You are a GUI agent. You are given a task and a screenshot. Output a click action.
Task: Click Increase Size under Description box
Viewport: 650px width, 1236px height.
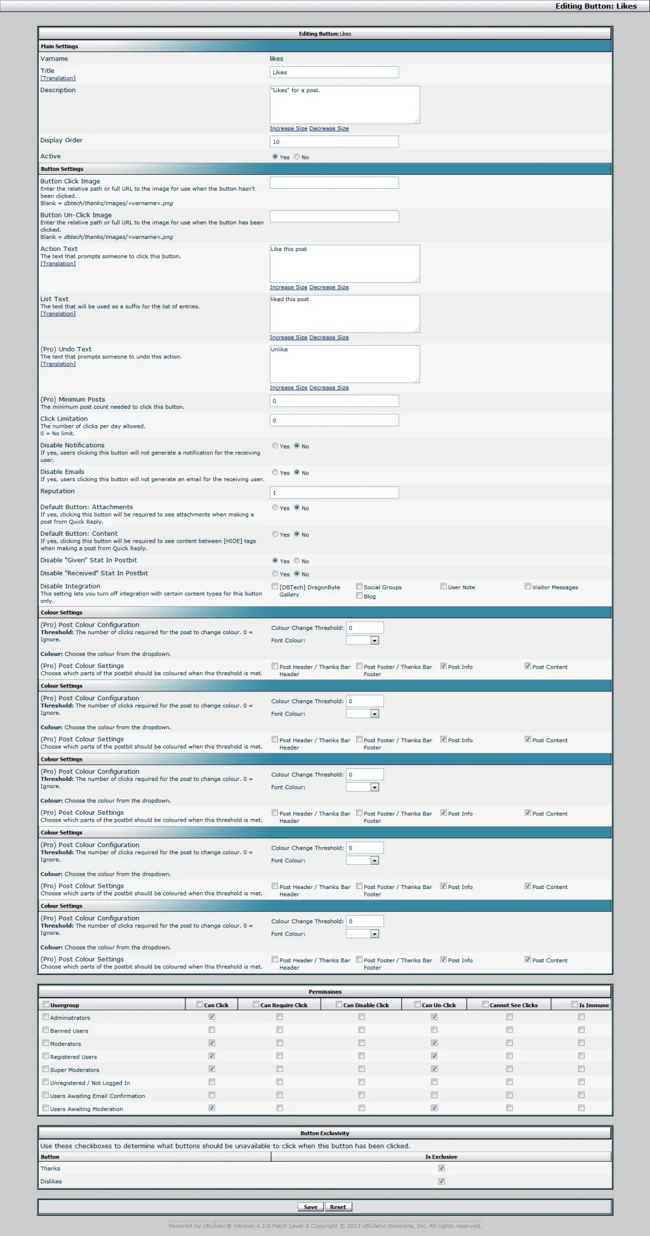[288, 128]
